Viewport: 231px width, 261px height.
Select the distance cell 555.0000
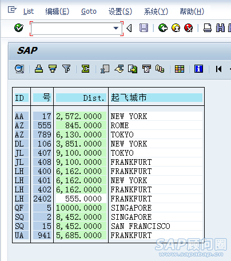(81, 199)
